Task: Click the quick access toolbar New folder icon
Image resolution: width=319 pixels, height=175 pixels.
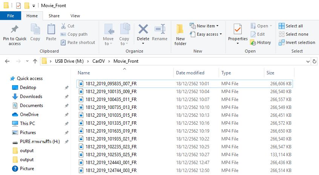Action: point(27,6)
